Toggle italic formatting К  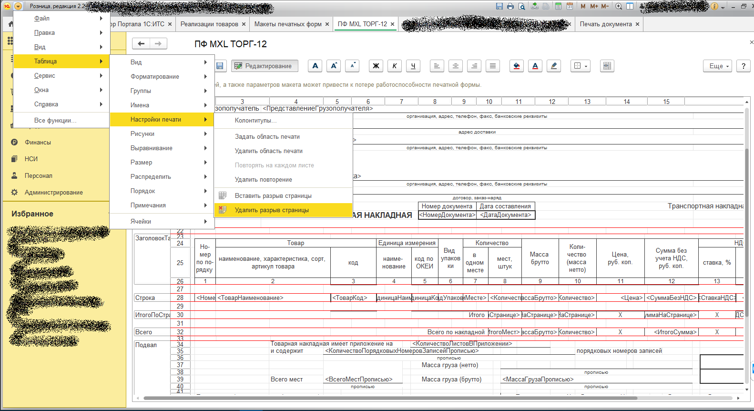click(x=395, y=66)
